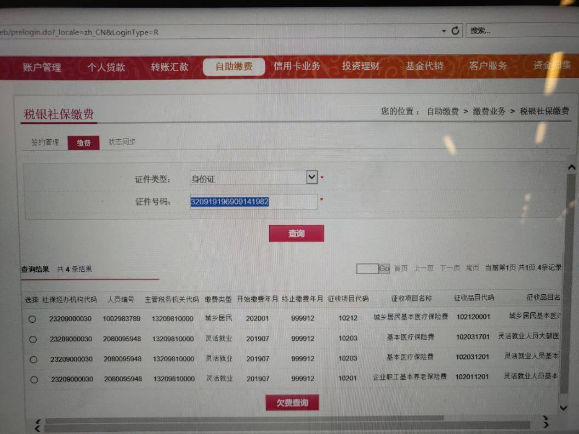This screenshot has height=434, width=579.
Task: Select the 自助缴费 menu tab
Action: pos(234,67)
